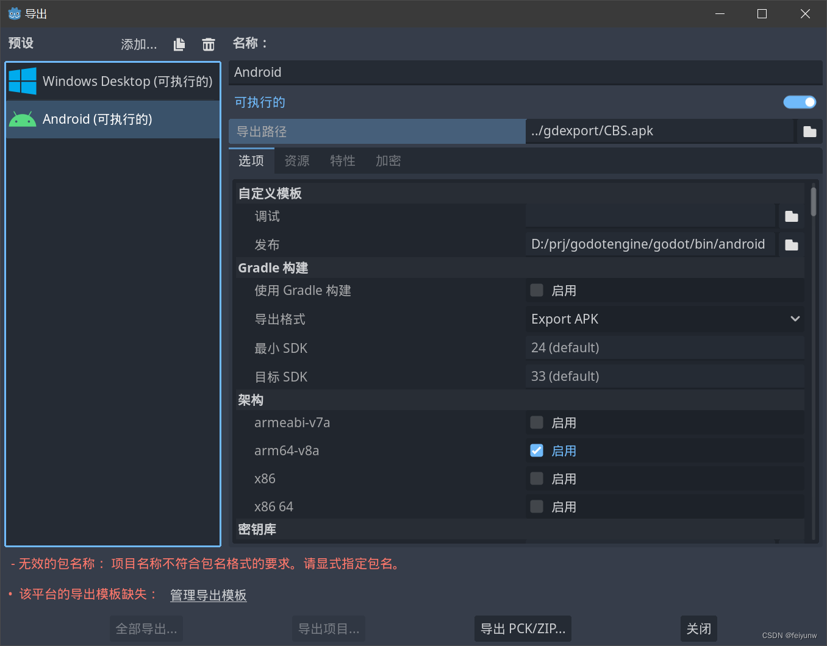Click export path field ../gdexport/CBS.apk

click(x=660, y=131)
